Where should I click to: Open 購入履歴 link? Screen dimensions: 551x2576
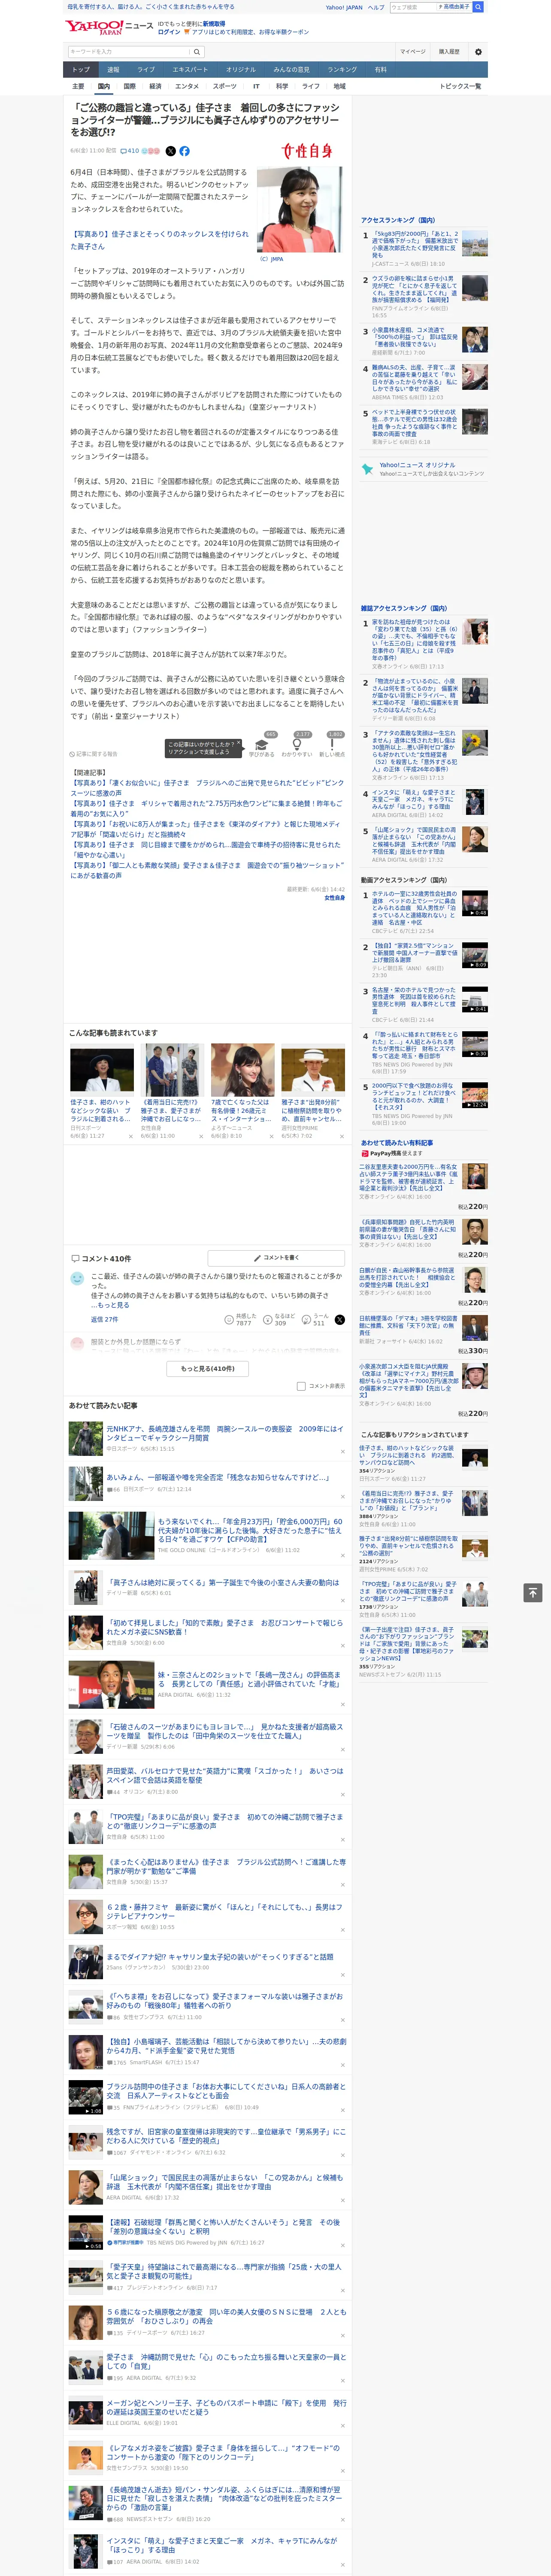(x=449, y=51)
